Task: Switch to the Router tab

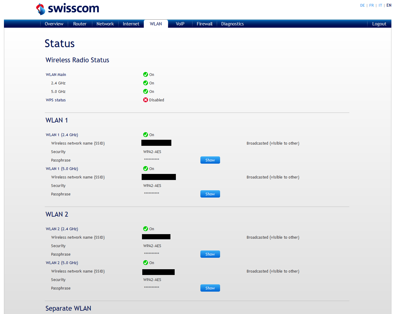Action: click(x=80, y=24)
